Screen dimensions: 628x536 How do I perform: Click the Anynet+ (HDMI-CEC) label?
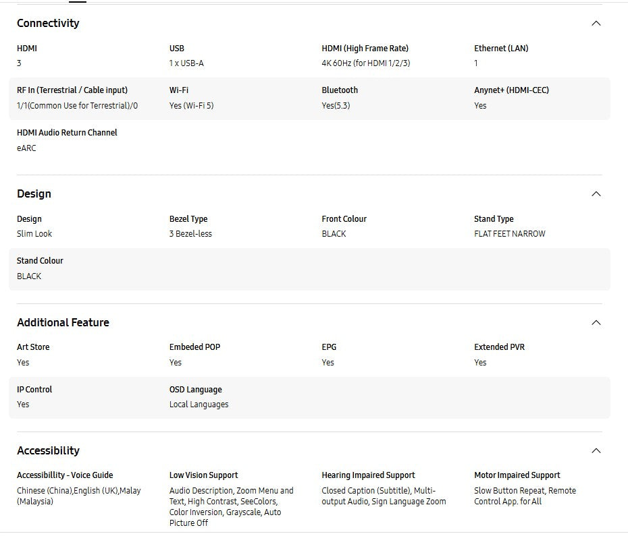click(x=511, y=90)
